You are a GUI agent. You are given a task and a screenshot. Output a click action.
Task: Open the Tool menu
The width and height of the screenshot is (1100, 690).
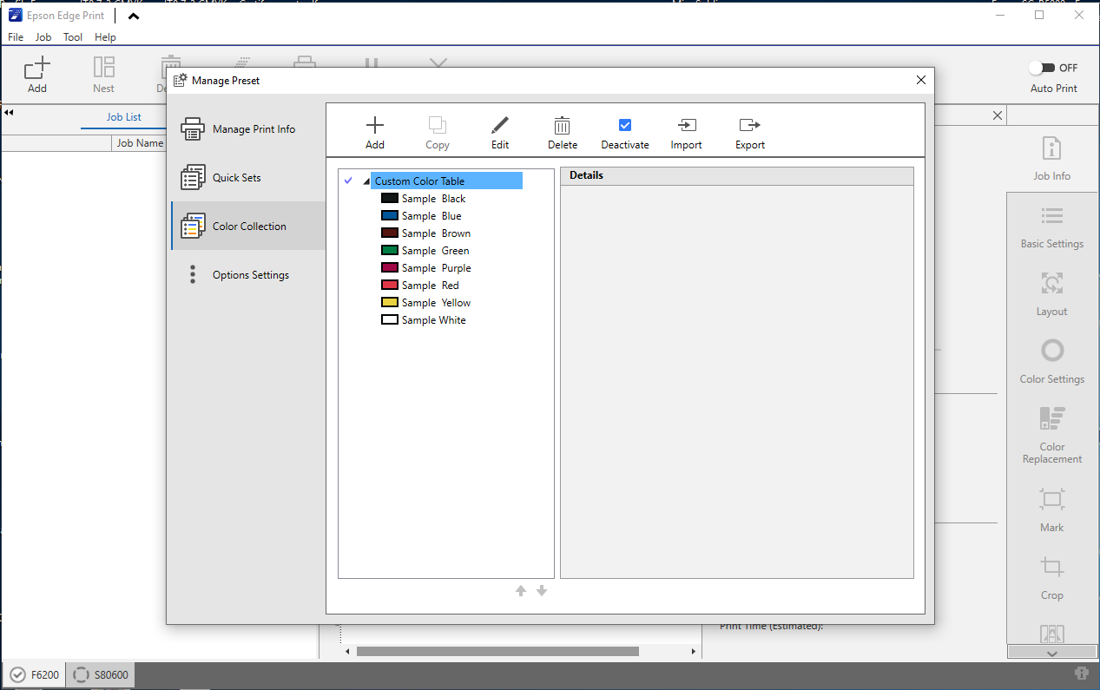tap(73, 37)
